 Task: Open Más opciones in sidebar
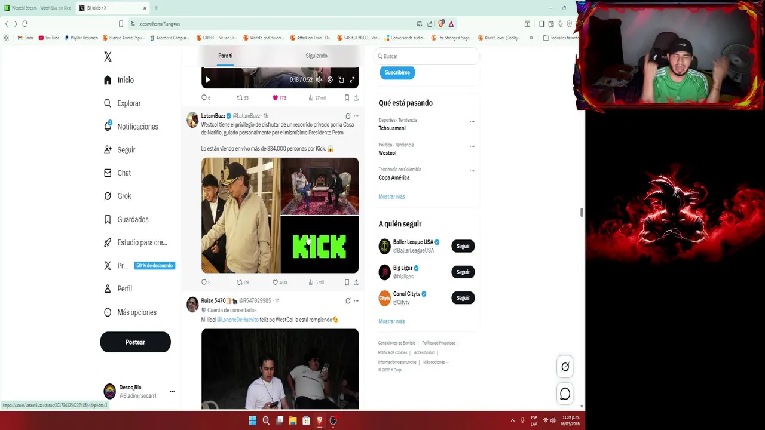130,312
